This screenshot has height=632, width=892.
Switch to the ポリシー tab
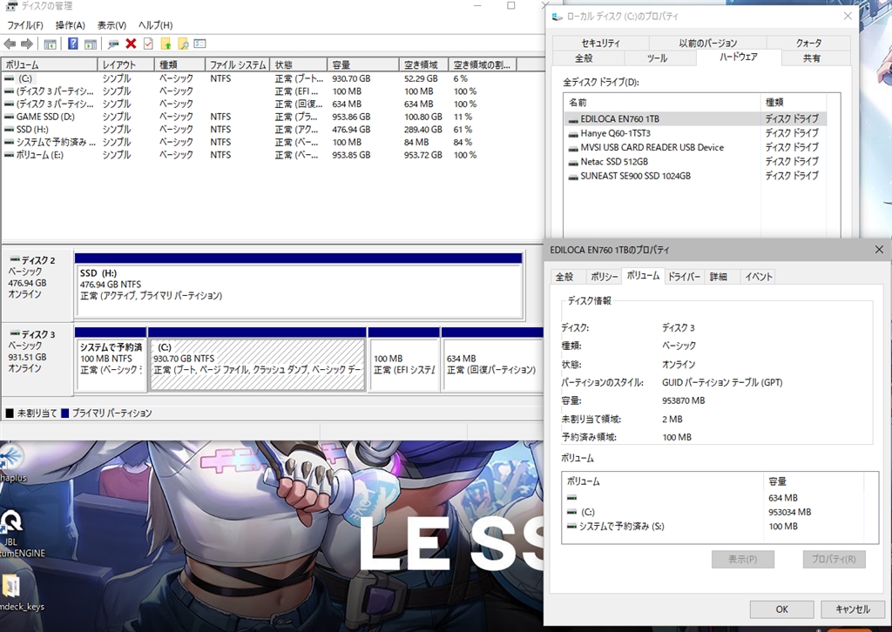604,277
